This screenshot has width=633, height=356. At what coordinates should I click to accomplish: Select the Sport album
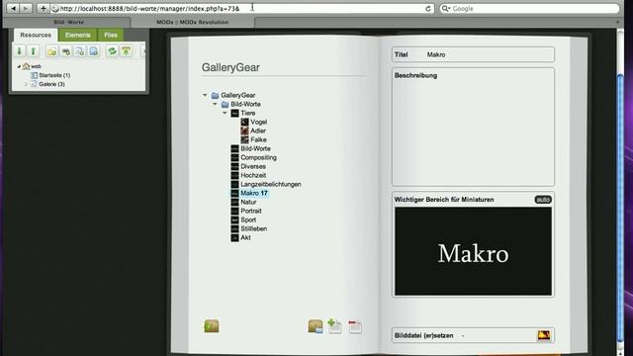(248, 220)
